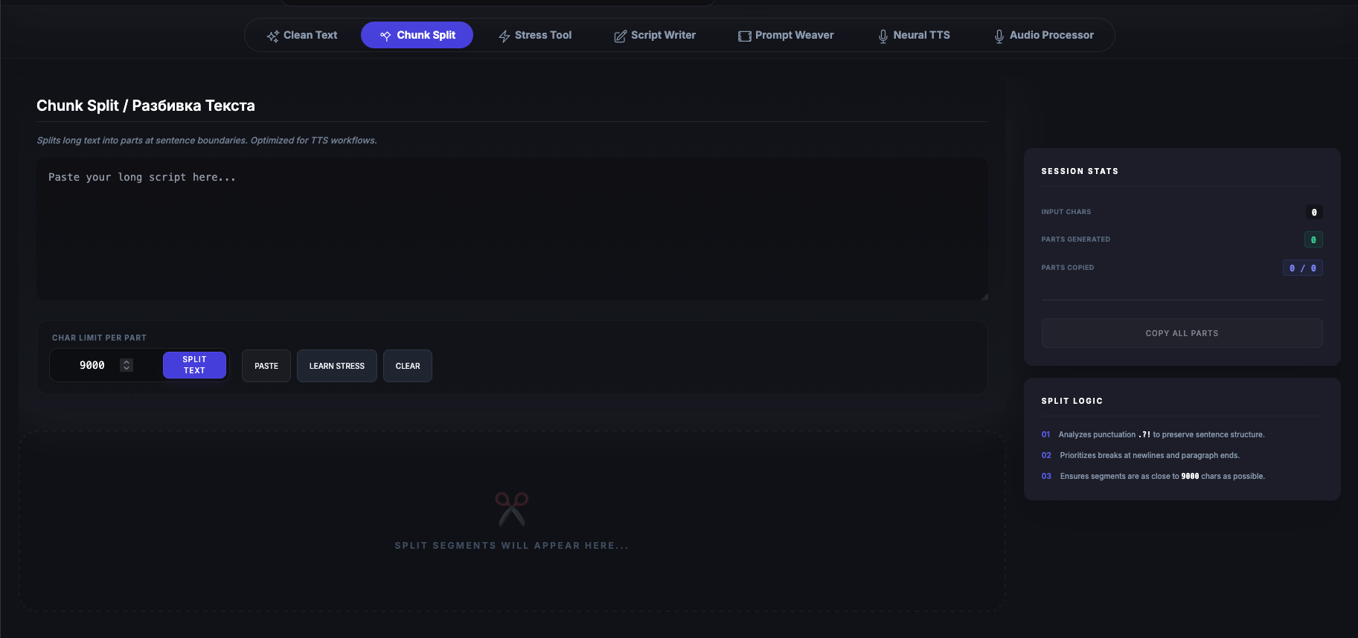The image size is (1358, 638).
Task: Click the char limit field showing 9000
Action: click(x=92, y=365)
